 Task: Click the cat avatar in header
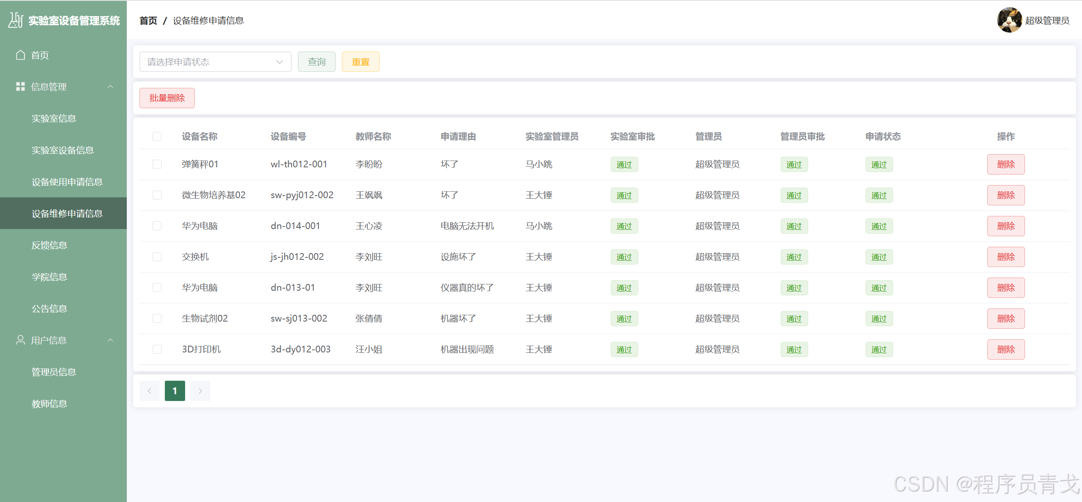tap(1009, 20)
